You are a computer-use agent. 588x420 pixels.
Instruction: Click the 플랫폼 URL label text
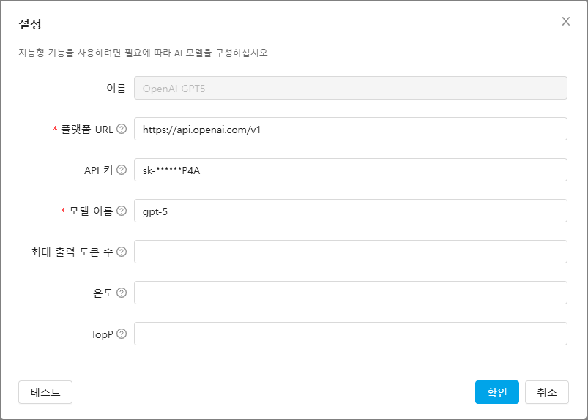[x=87, y=130]
